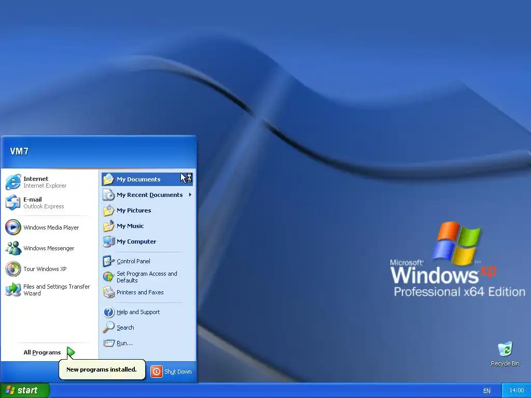Click Help and Support text

(x=138, y=312)
